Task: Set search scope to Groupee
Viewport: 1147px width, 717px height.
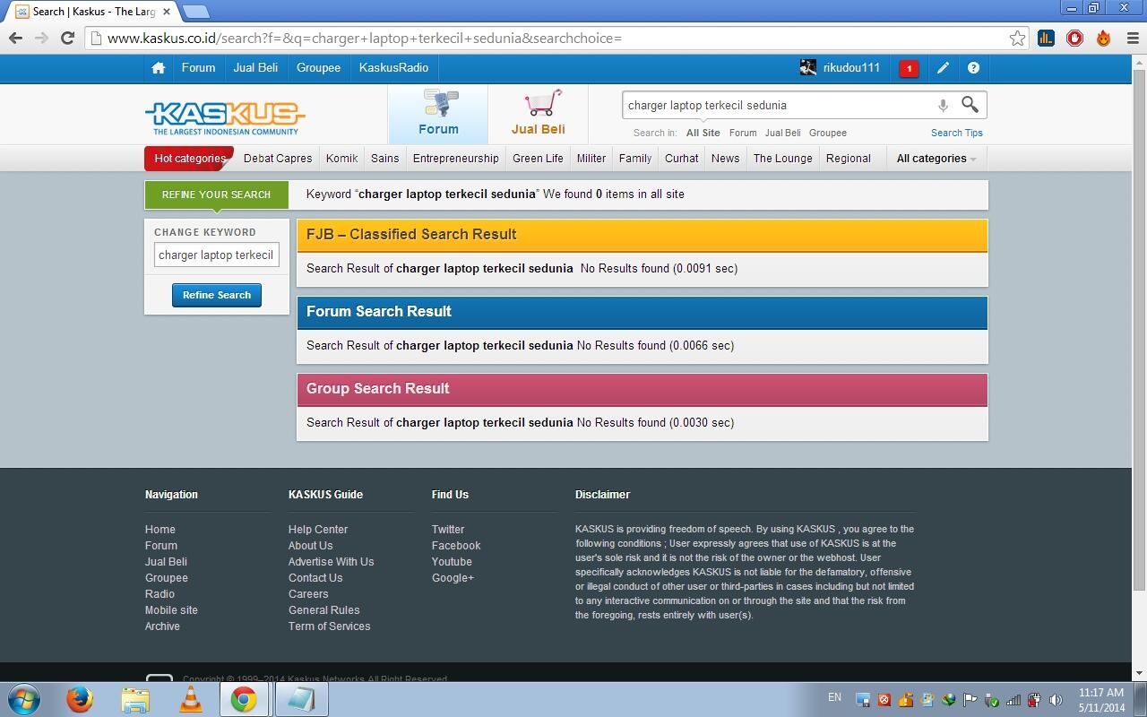Action: tap(827, 133)
